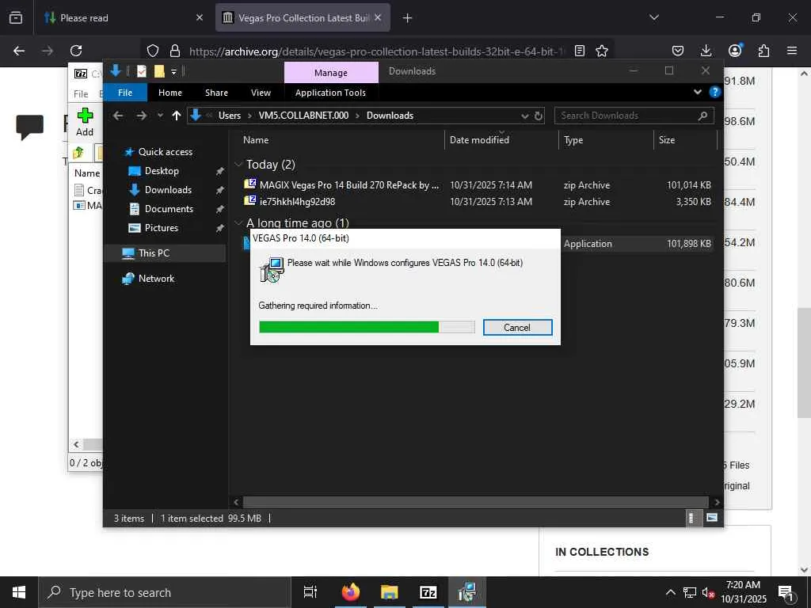The image size is (811, 608).
Task: Select This PC in navigation pane
Action: [x=154, y=253]
